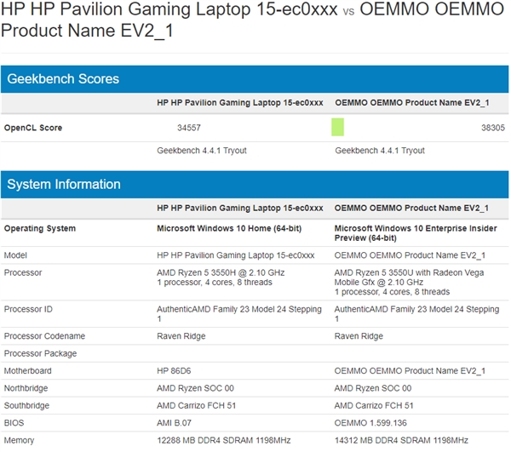Click OEMMO column header in System Information table

tap(411, 208)
